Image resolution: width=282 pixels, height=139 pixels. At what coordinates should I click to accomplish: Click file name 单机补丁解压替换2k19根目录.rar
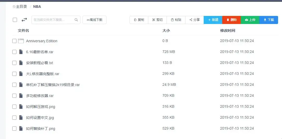point(53,85)
